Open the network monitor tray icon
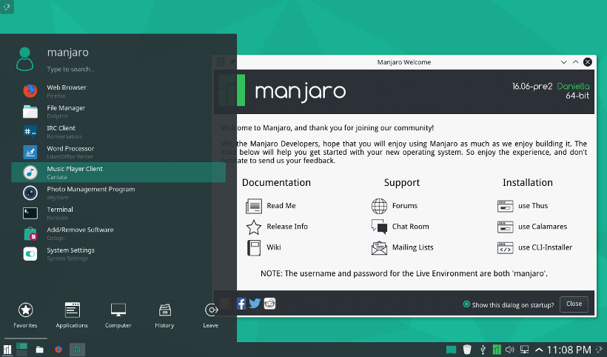The width and height of the screenshot is (607, 357). point(525,350)
